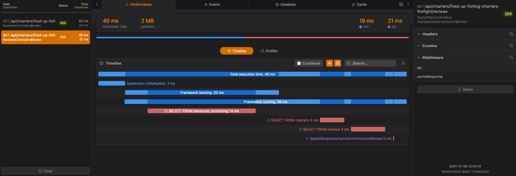Enable the Condense checkbox
Viewport: 516px width, 176px height.
[299, 63]
